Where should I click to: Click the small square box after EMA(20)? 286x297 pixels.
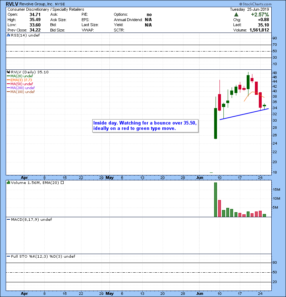(62, 182)
